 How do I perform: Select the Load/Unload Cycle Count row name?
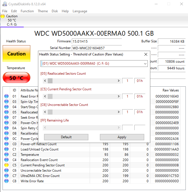point(39,149)
